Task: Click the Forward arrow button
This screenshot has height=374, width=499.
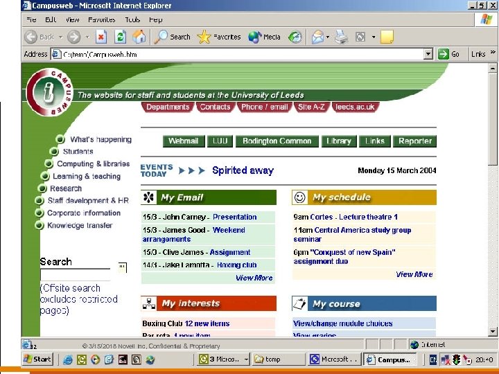Action: click(74, 37)
